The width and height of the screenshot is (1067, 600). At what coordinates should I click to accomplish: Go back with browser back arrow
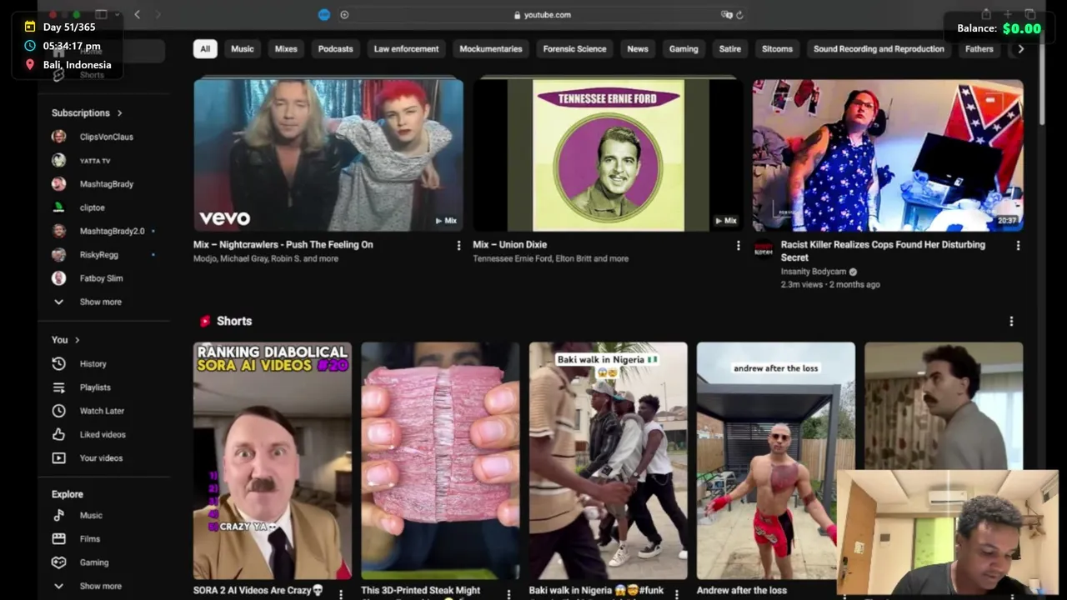(x=137, y=14)
